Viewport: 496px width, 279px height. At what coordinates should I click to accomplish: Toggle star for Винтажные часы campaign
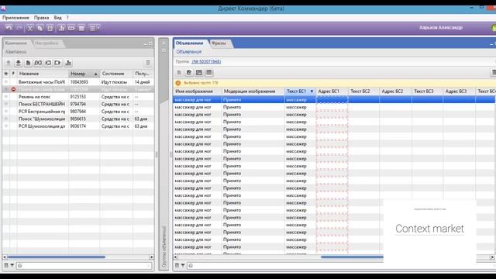(x=6, y=82)
